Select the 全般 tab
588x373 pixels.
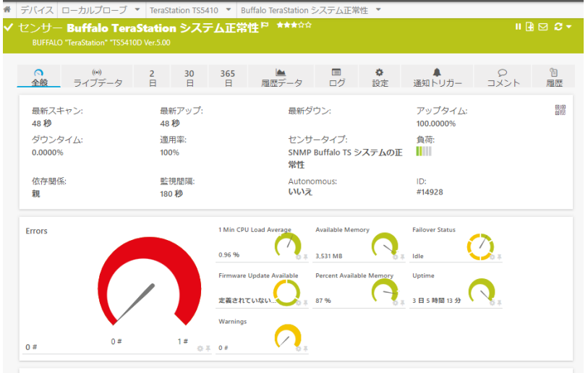coord(39,77)
